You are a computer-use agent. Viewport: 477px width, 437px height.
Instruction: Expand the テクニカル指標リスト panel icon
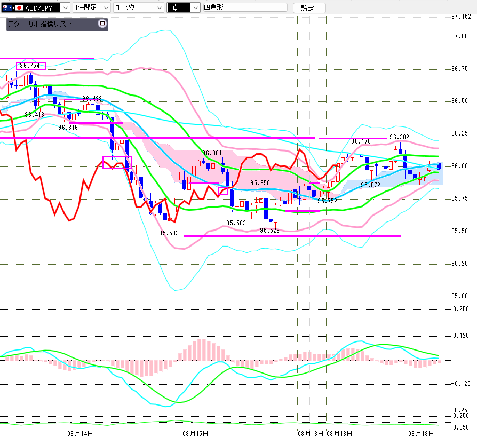pos(102,23)
